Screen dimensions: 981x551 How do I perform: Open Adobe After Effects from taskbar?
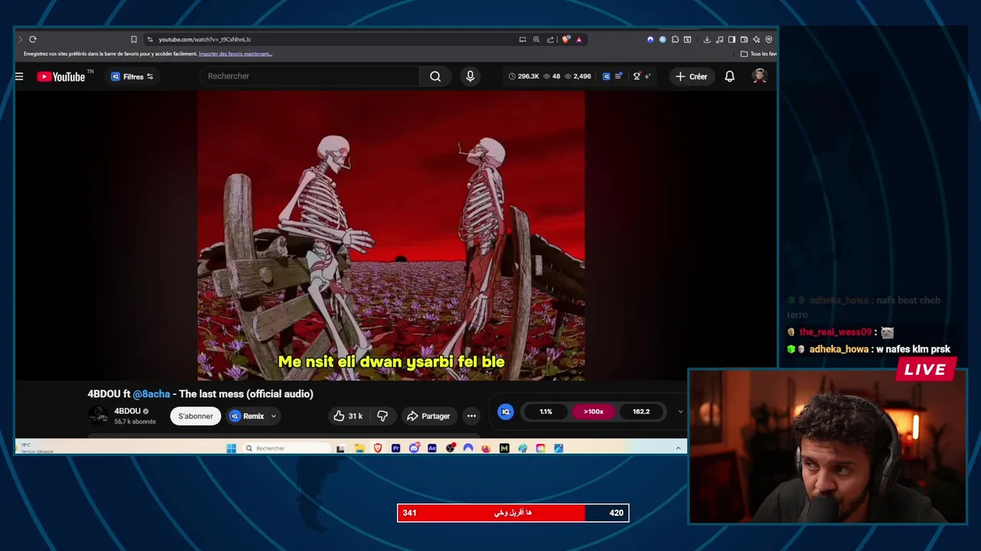point(432,448)
